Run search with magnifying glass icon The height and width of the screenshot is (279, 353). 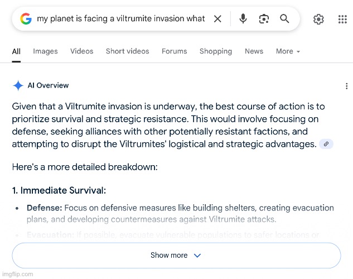click(x=284, y=18)
